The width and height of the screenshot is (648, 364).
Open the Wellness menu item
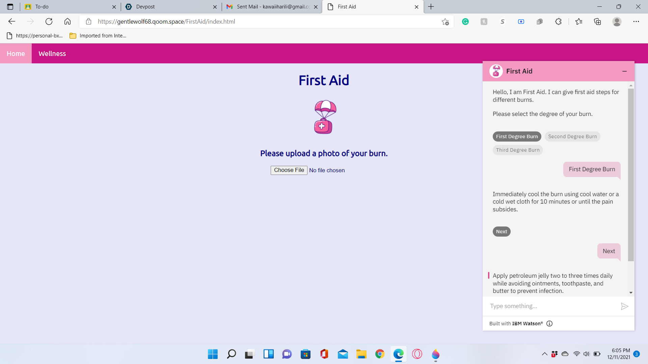[52, 54]
